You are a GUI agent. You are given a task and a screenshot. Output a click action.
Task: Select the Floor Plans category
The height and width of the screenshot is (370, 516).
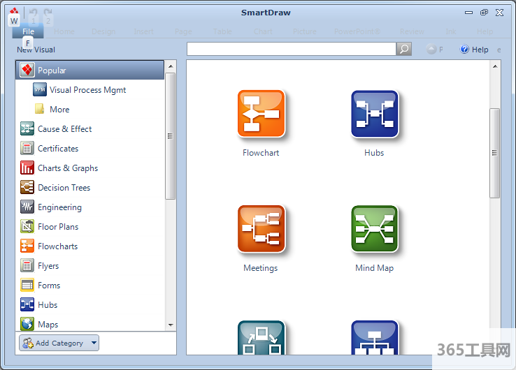click(57, 227)
